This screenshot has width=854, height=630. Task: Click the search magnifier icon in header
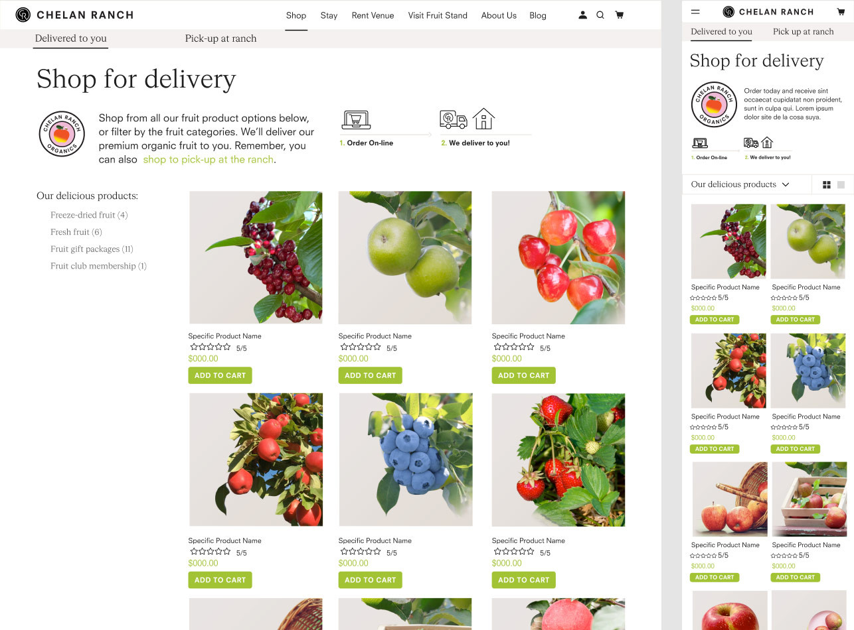coord(600,15)
